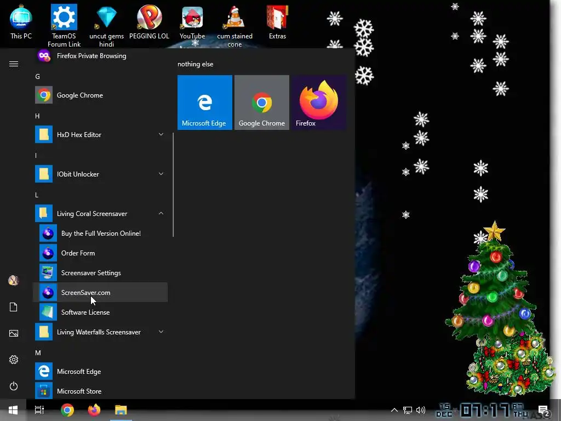Click the Windows Start button

[13, 410]
